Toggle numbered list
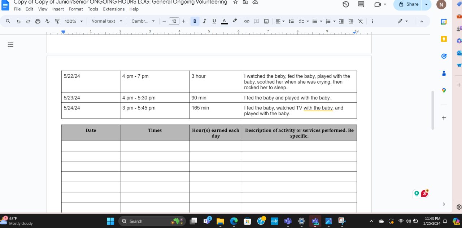The image size is (462, 228). tap(328, 21)
